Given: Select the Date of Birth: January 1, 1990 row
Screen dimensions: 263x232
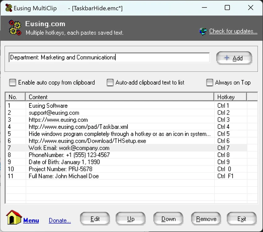Looking at the screenshot, I should point(127,162).
